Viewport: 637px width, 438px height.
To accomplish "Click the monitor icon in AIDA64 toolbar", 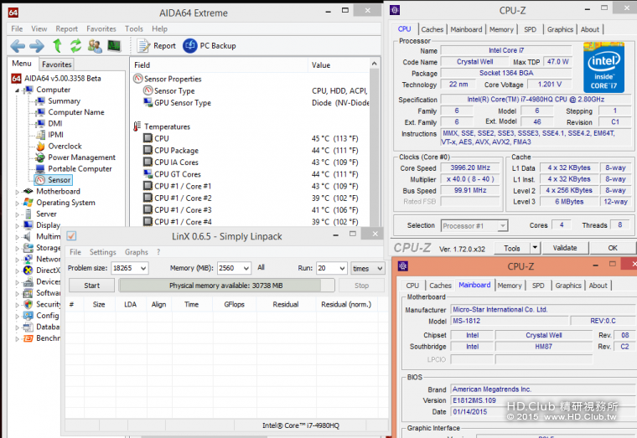I will coord(113,46).
